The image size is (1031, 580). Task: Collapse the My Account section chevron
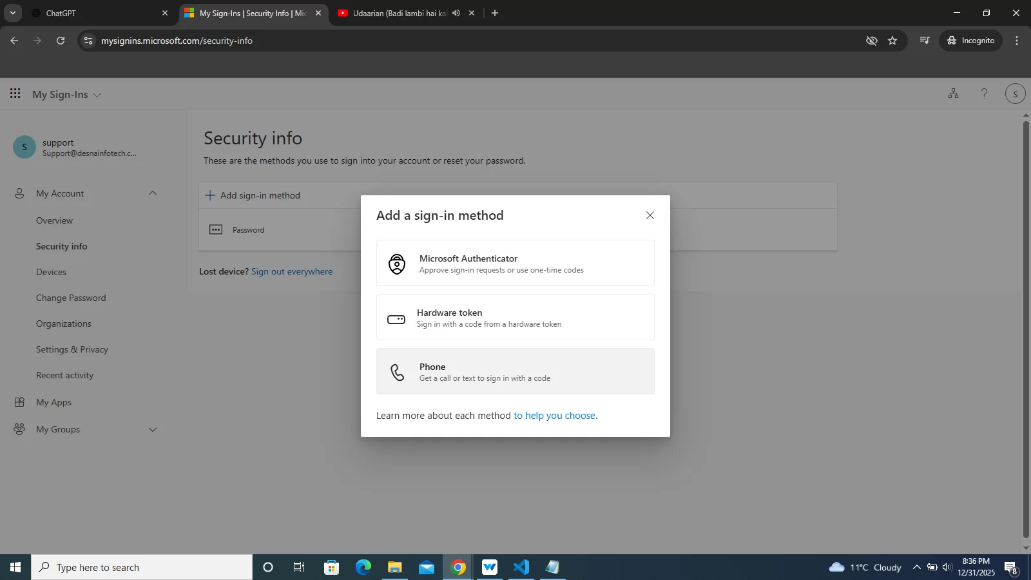(x=153, y=193)
